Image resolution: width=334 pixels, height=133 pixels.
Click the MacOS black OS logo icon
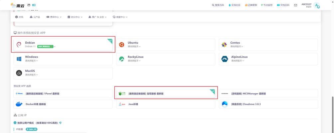pyautogui.click(x=19, y=73)
